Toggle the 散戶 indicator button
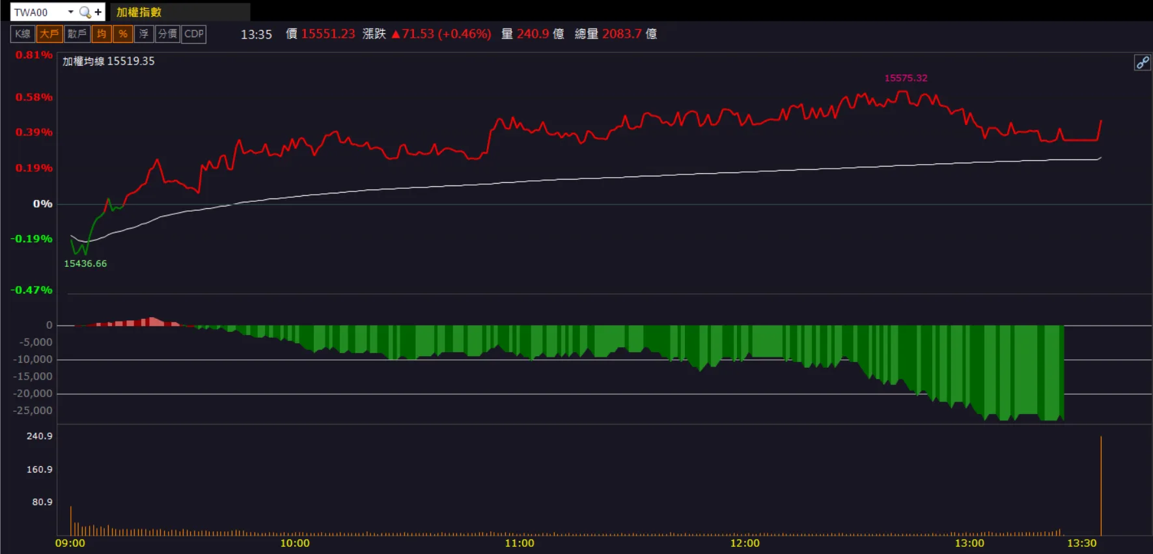1153x554 pixels. coord(77,34)
